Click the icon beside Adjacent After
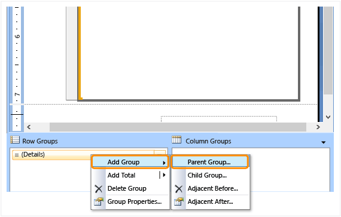341x217 pixels. coord(179,201)
